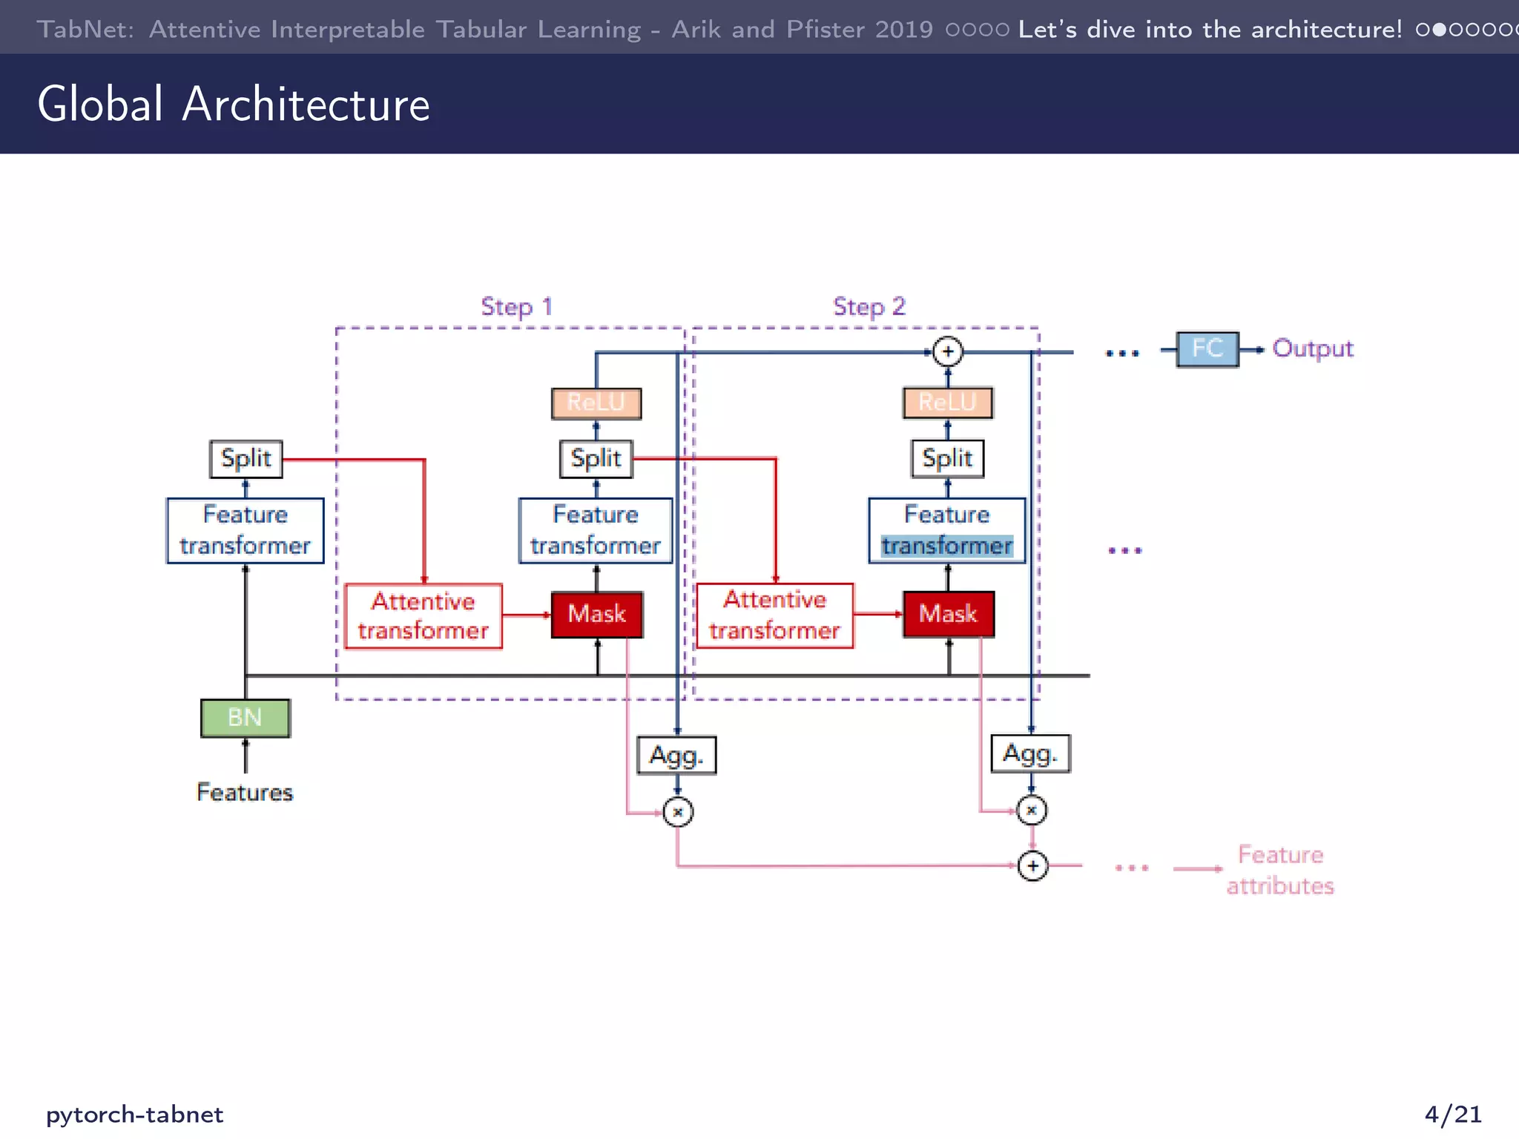The image size is (1519, 1139).
Task: Click the Attentive transformer box in Step 1
Action: point(424,615)
